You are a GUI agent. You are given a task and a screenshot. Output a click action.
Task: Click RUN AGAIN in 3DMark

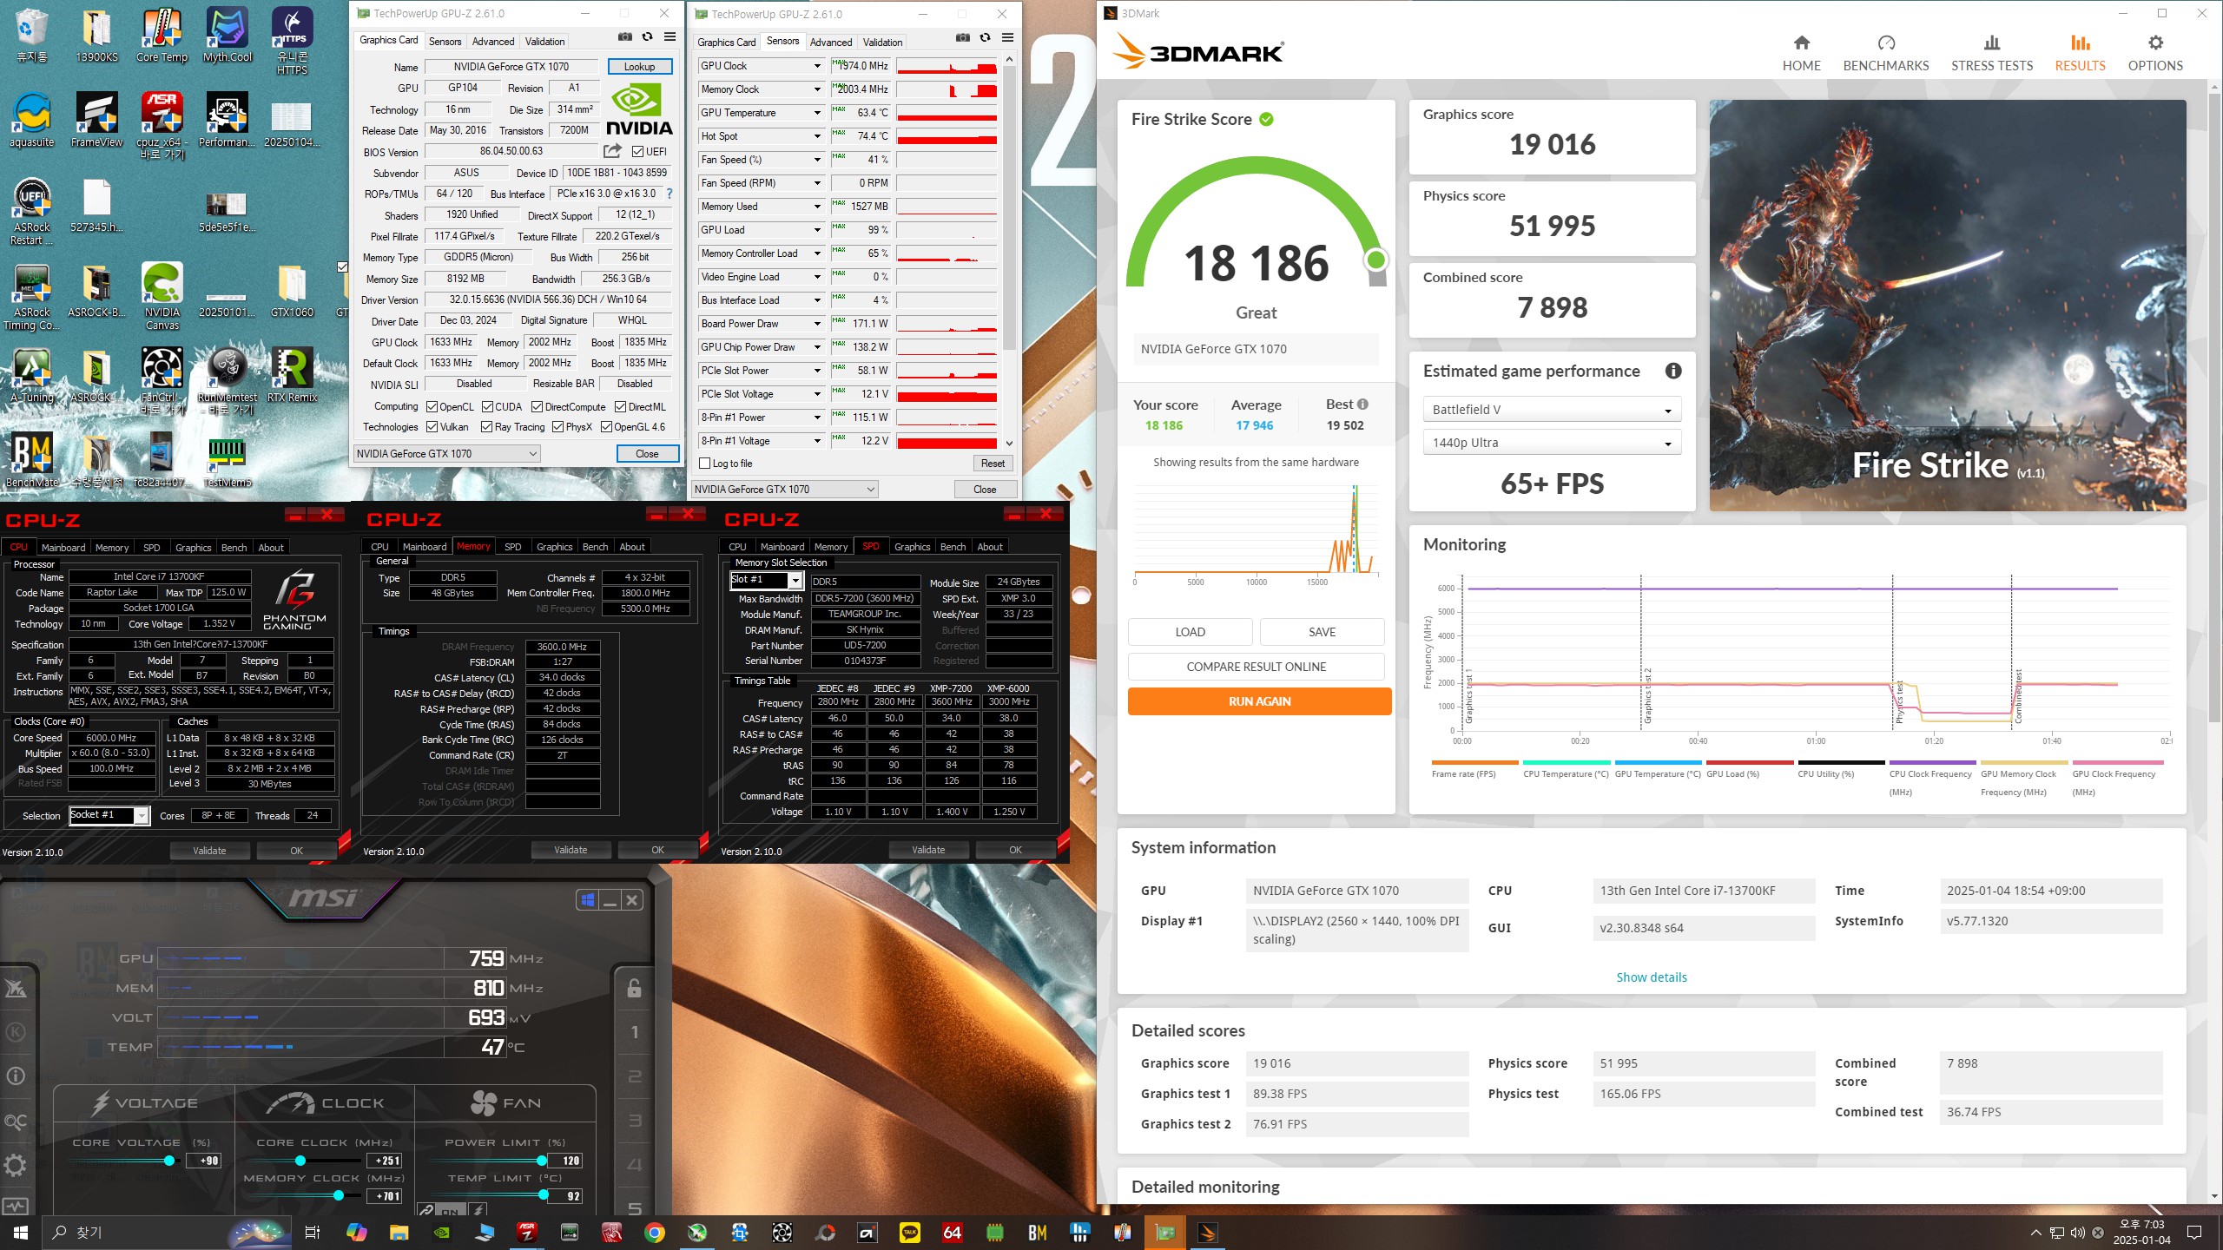(x=1259, y=701)
